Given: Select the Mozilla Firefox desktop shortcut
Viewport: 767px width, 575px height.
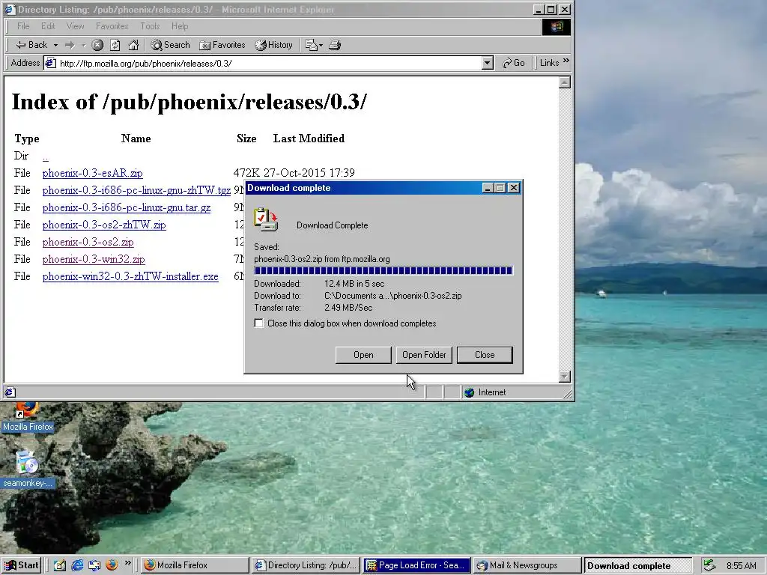Looking at the screenshot, I should click(28, 417).
